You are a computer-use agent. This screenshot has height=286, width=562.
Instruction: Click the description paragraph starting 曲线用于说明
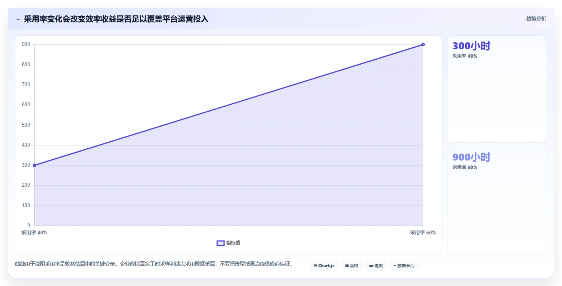coord(154,264)
